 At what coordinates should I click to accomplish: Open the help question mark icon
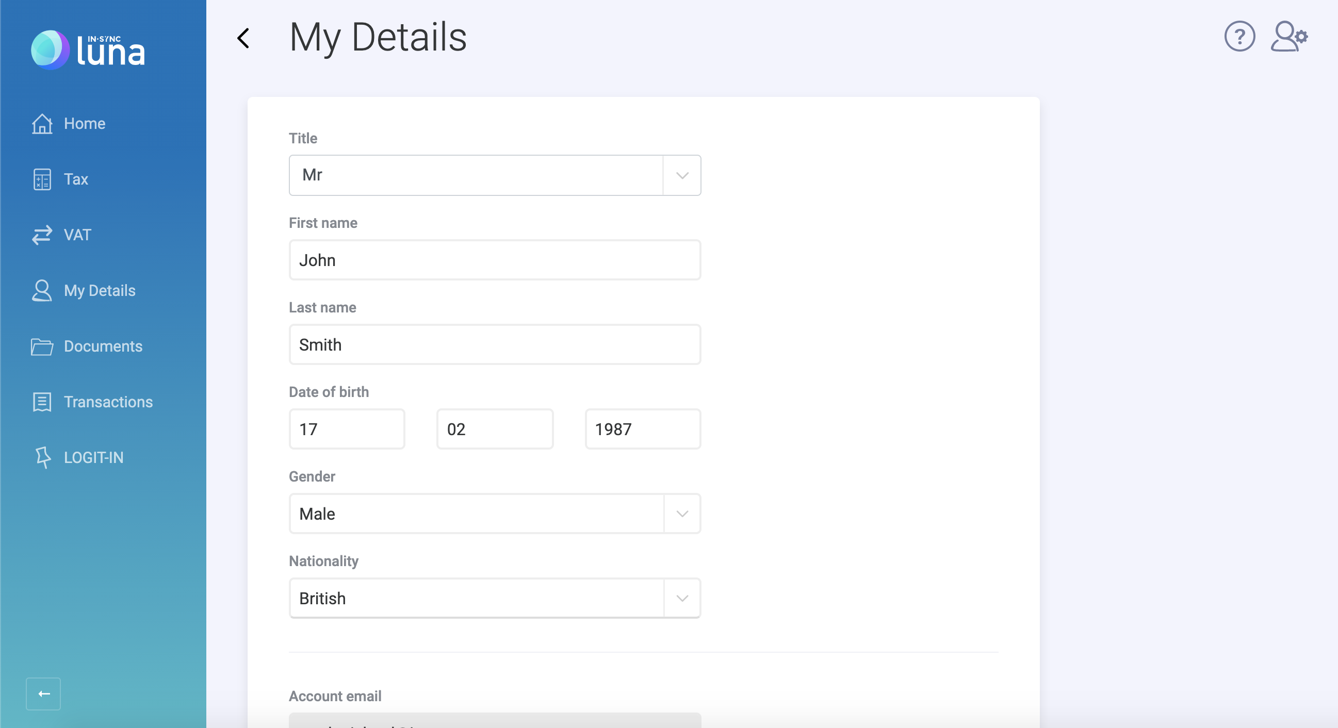[x=1239, y=37]
